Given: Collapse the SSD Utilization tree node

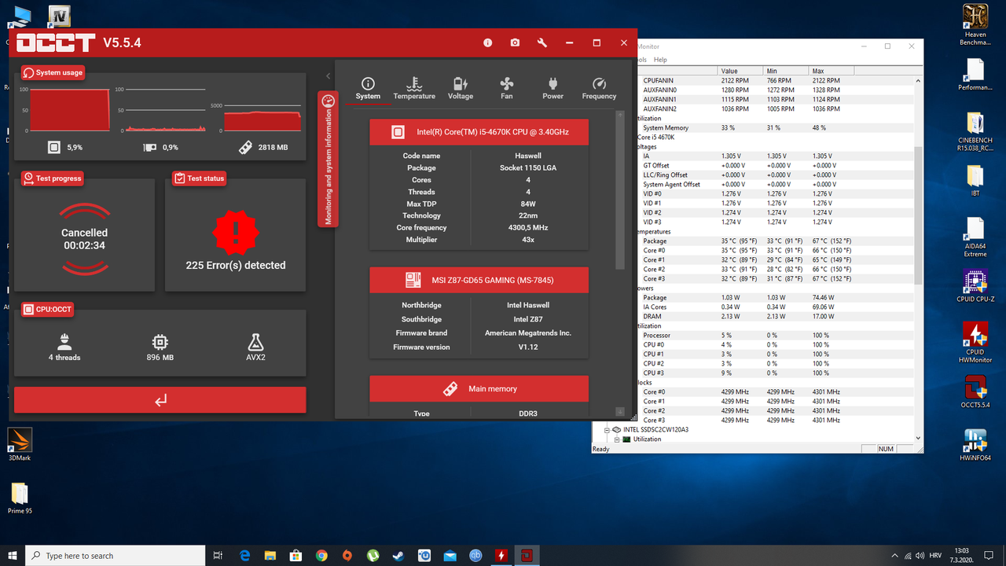Looking at the screenshot, I should (617, 439).
